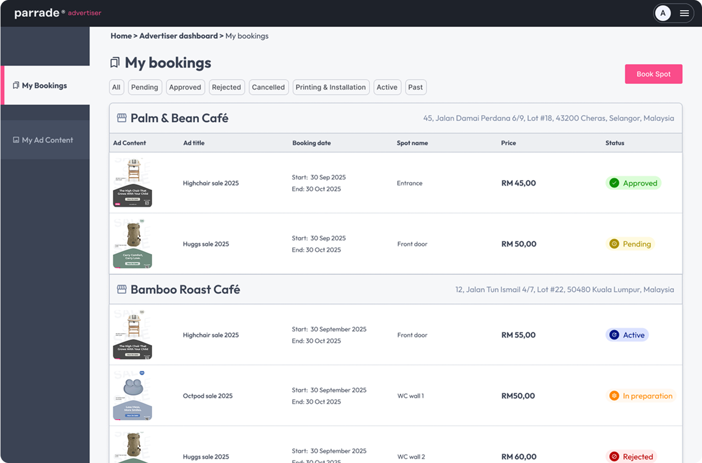
Task: Select the All filter tab
Action: click(116, 87)
